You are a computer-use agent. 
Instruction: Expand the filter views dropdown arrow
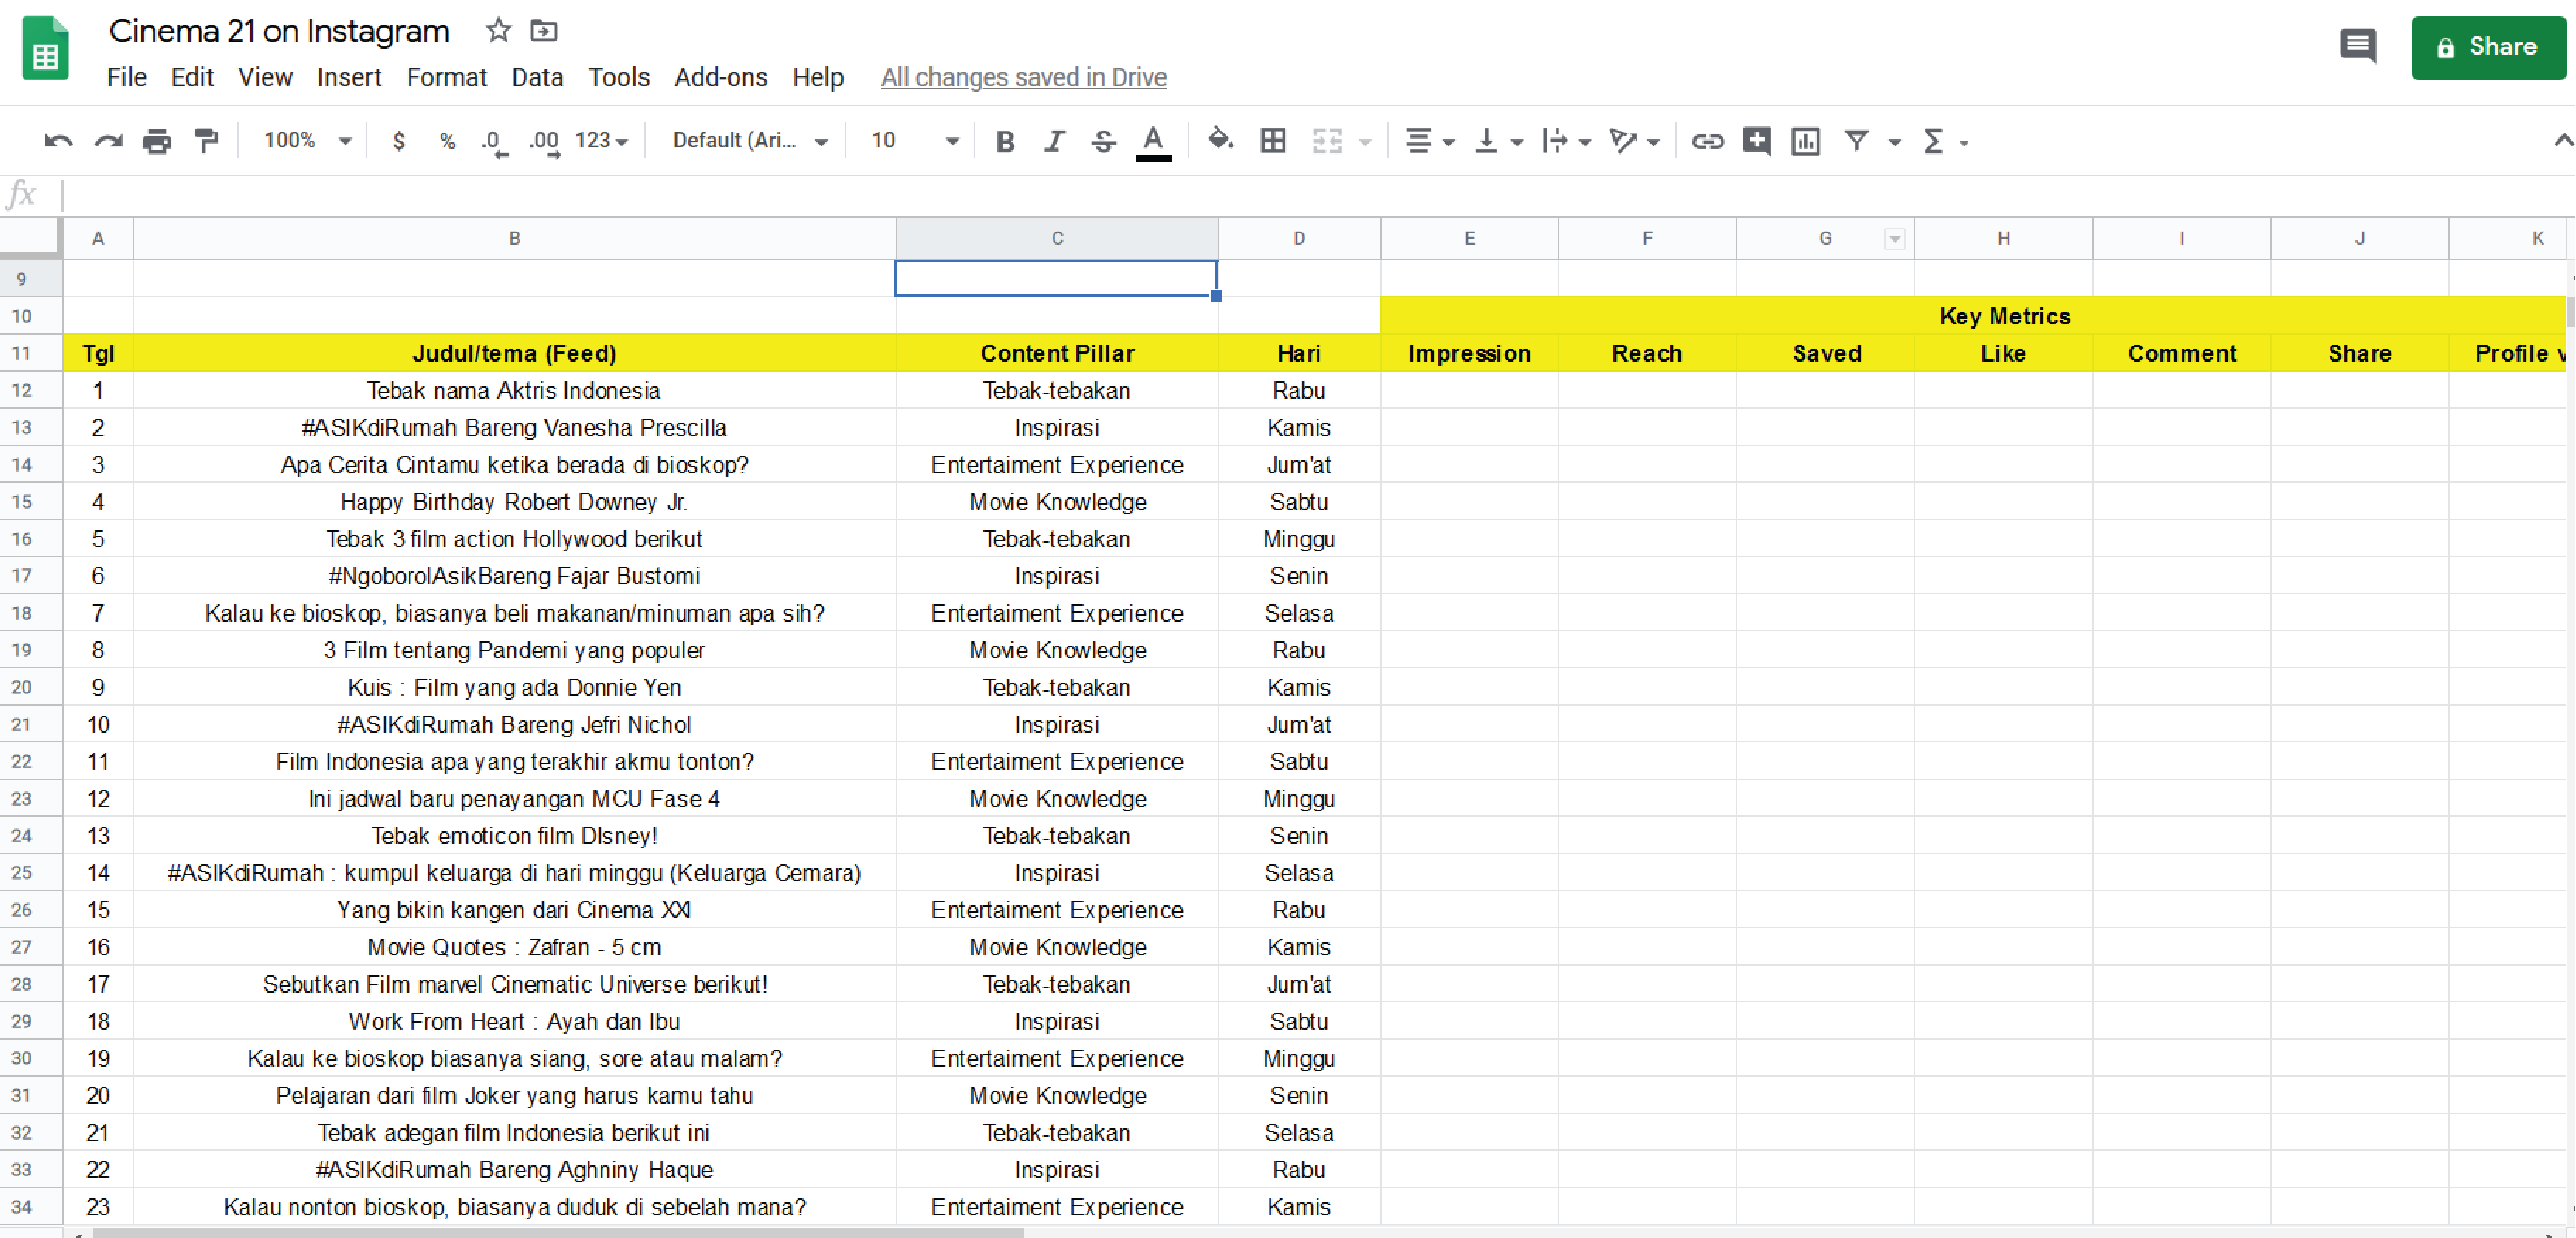[x=1894, y=142]
